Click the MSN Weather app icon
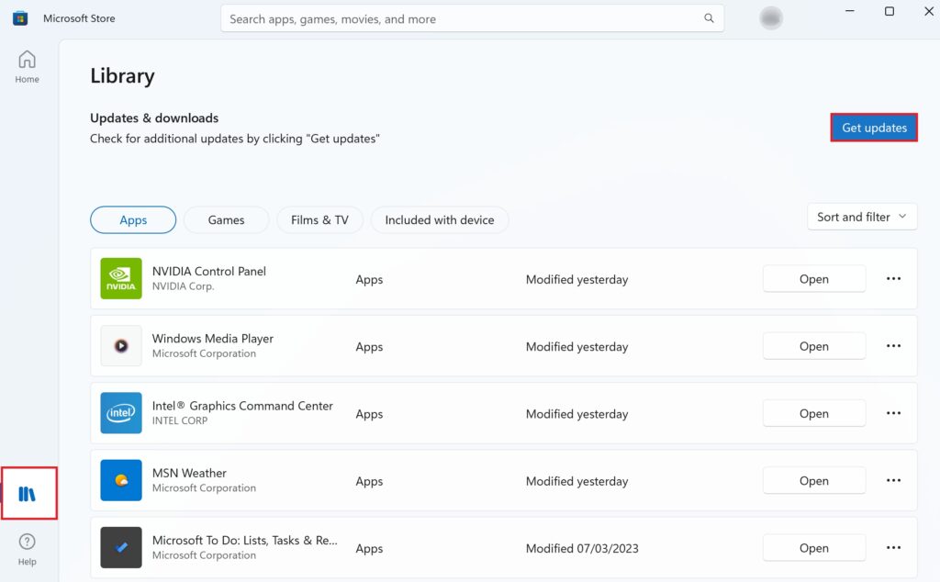This screenshot has width=940, height=582. 121,480
